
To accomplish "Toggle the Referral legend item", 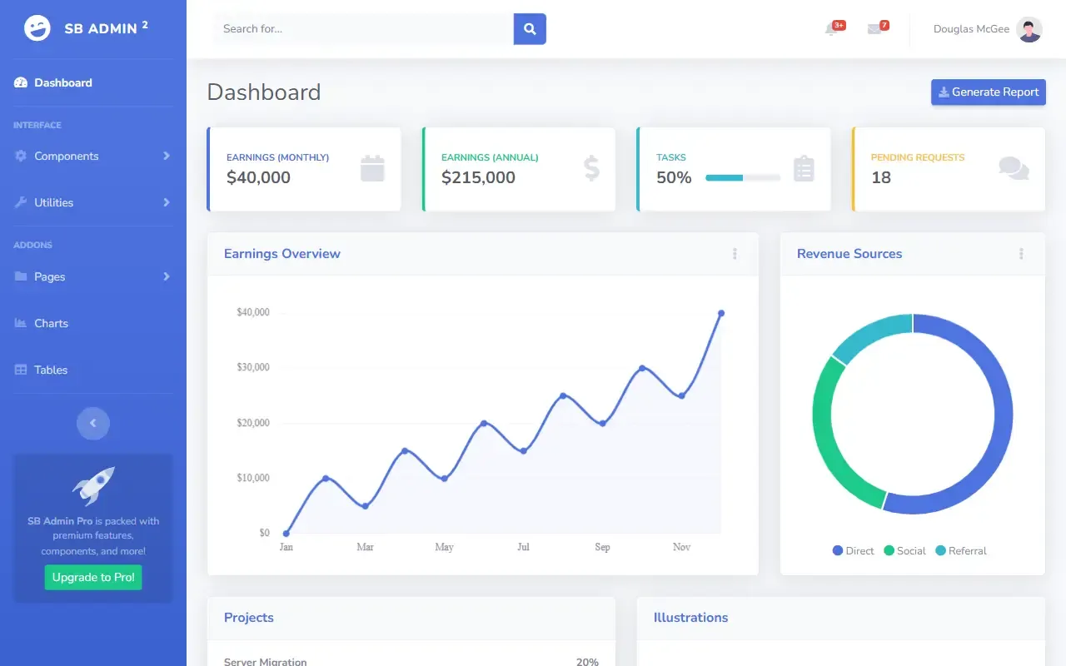I will [961, 550].
